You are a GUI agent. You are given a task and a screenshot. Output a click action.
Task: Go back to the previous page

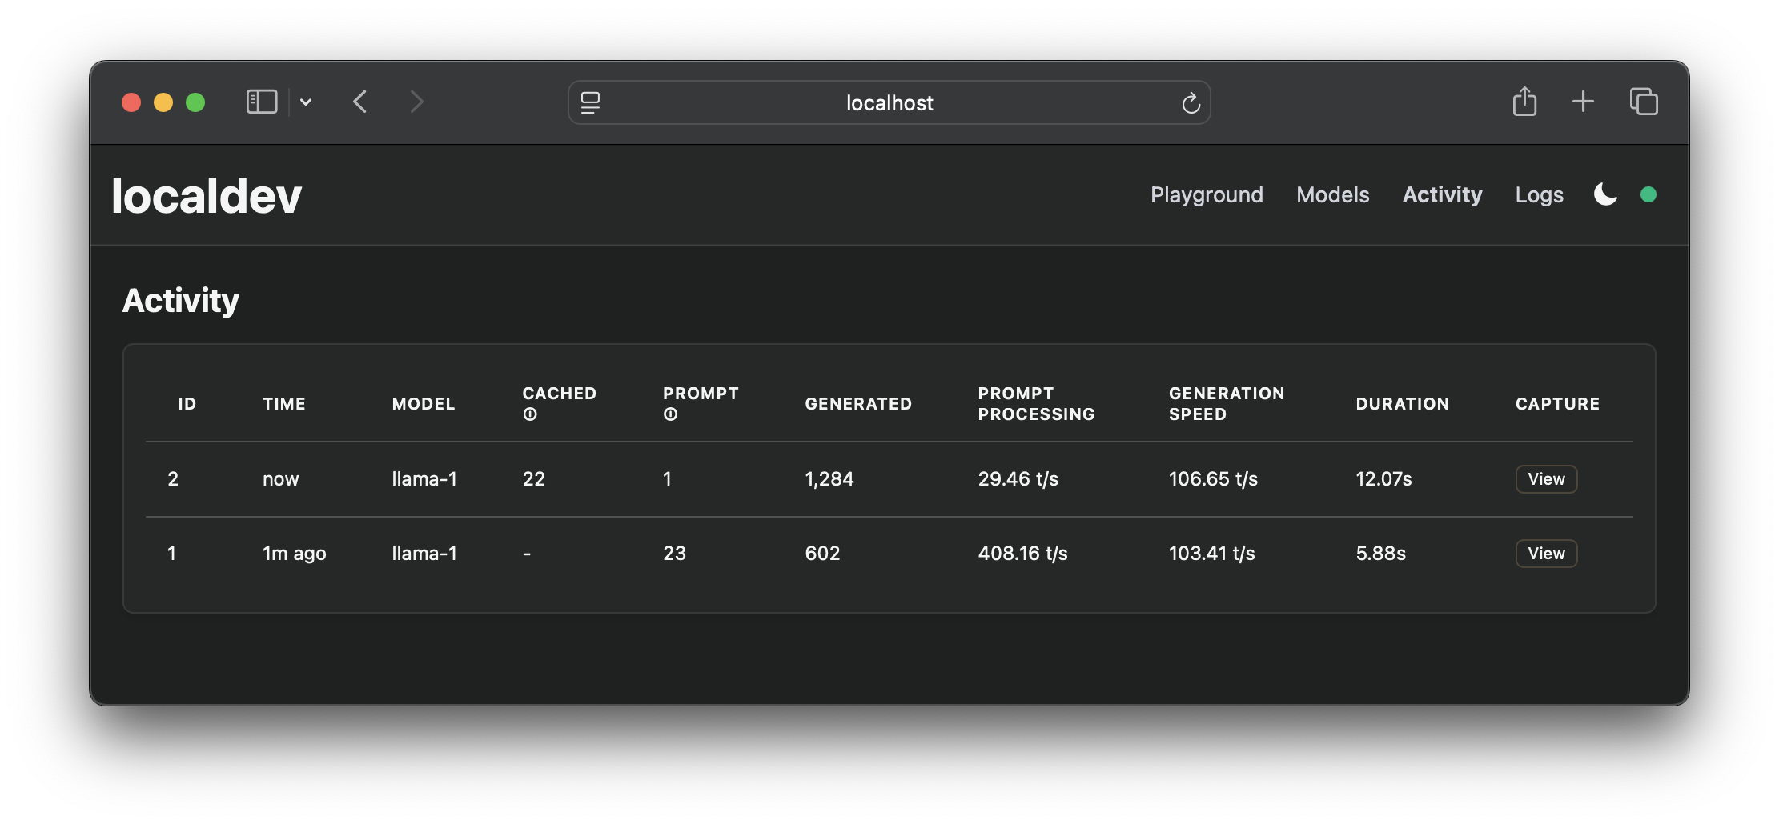(x=360, y=102)
